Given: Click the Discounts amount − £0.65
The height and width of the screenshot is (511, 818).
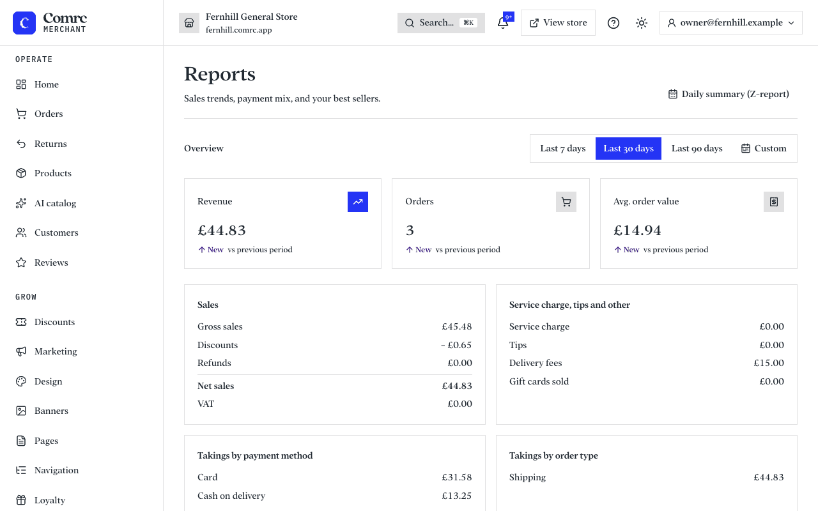Looking at the screenshot, I should pos(456,345).
